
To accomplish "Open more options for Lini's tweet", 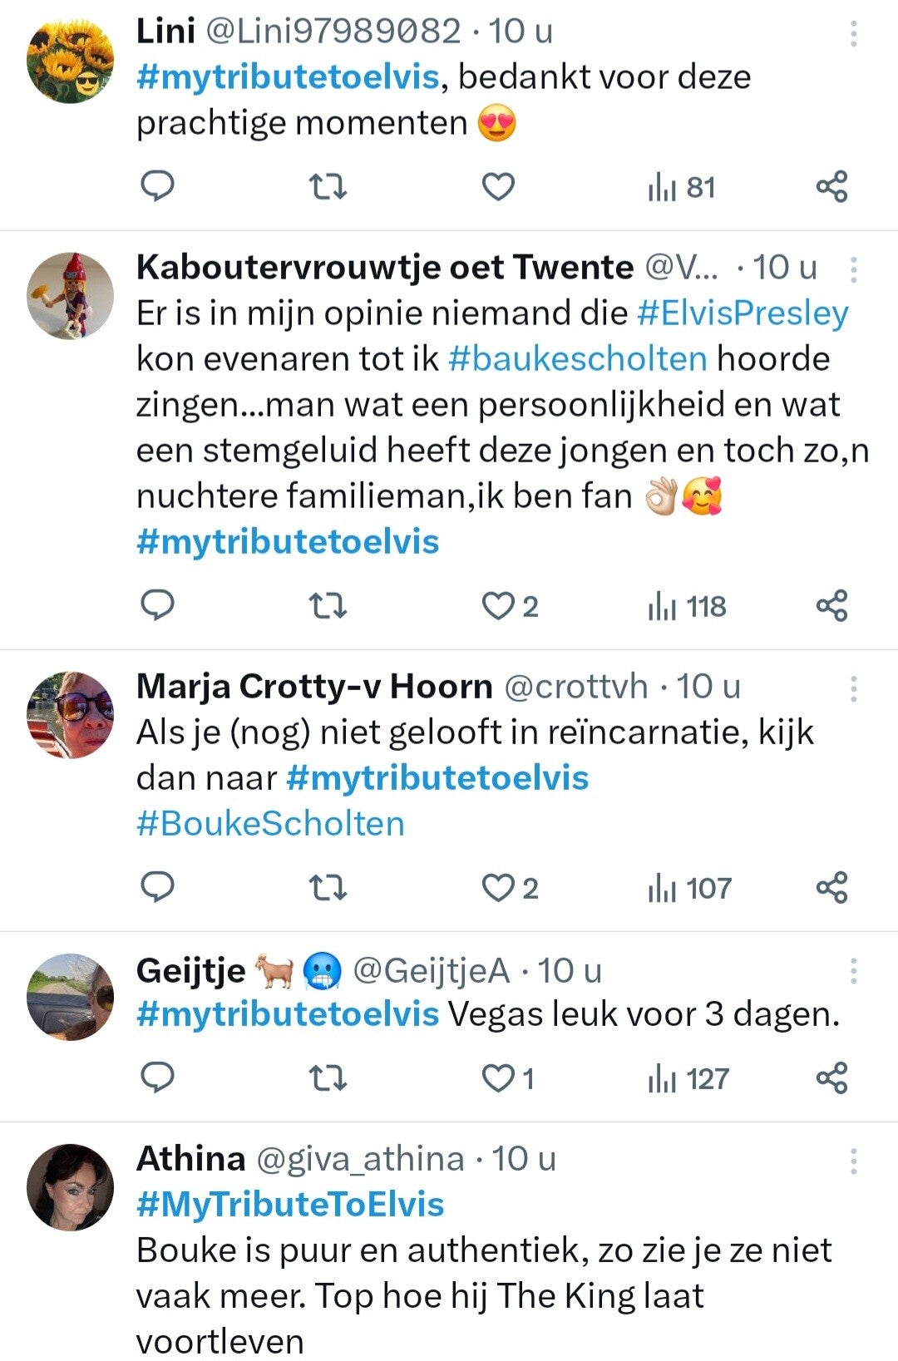I will point(853,33).
